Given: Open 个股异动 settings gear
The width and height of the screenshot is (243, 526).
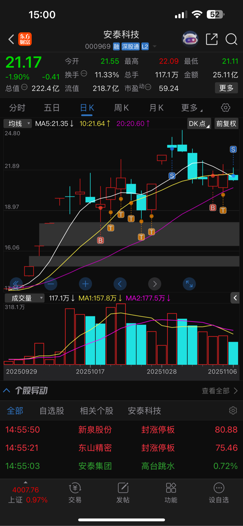Looking at the screenshot, I should click(x=233, y=410).
